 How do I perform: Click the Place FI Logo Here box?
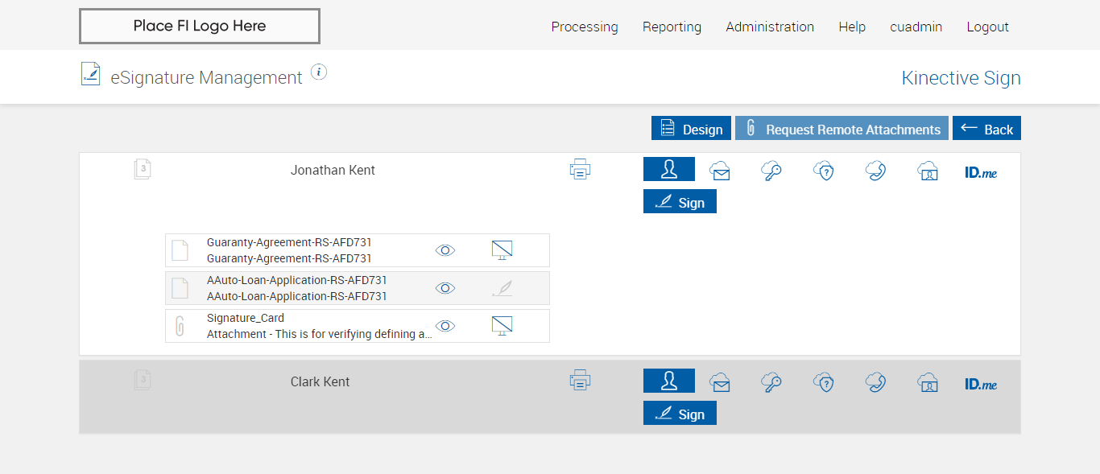point(200,26)
